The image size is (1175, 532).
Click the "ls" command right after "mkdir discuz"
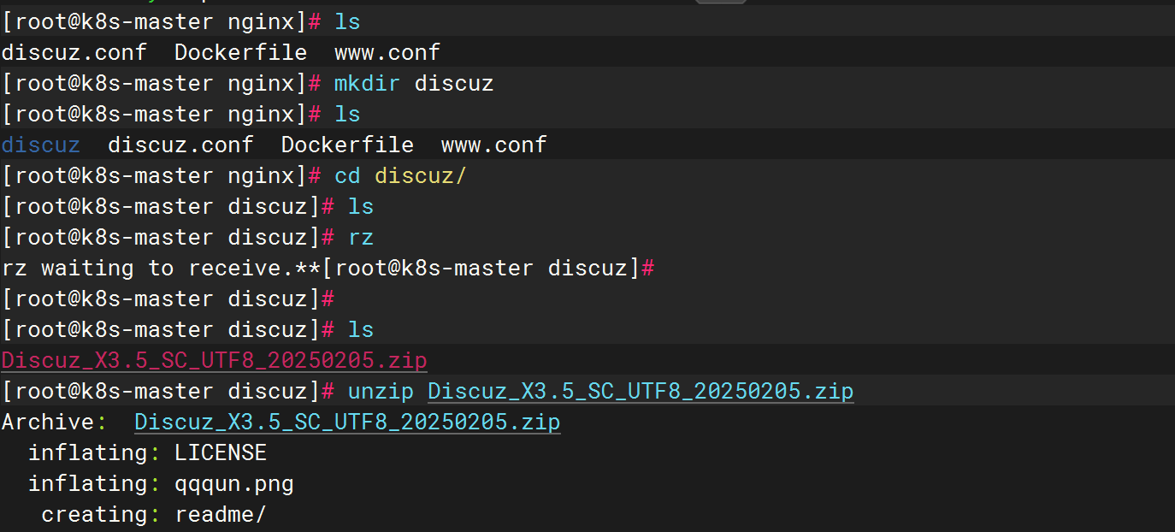click(347, 114)
